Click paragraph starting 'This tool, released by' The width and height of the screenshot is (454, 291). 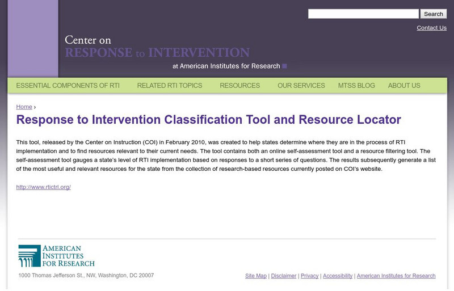pyautogui.click(x=226, y=155)
